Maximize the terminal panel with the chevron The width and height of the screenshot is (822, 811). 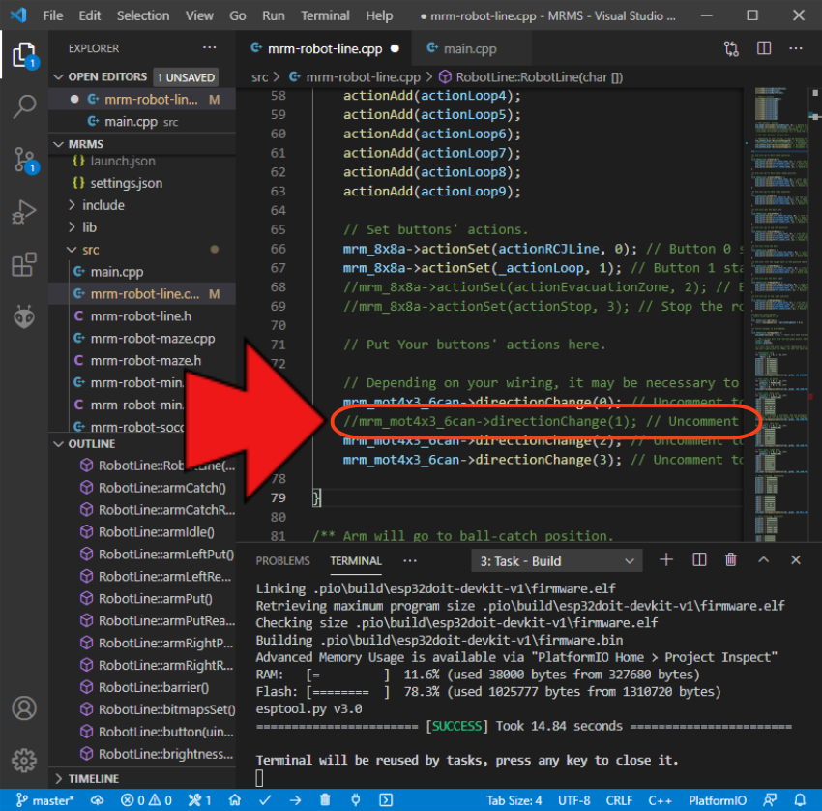pyautogui.click(x=764, y=560)
